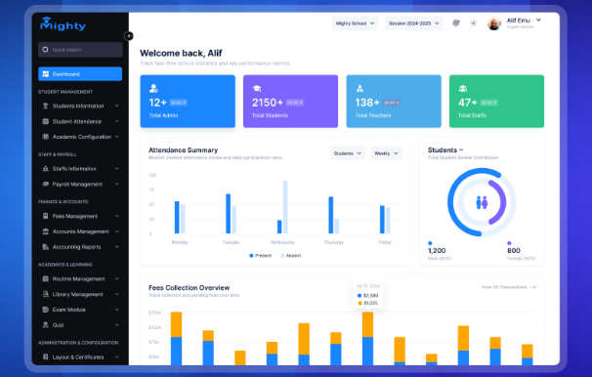The width and height of the screenshot is (592, 377).
Task: Open notifications via the bell icon
Action: tap(456, 23)
